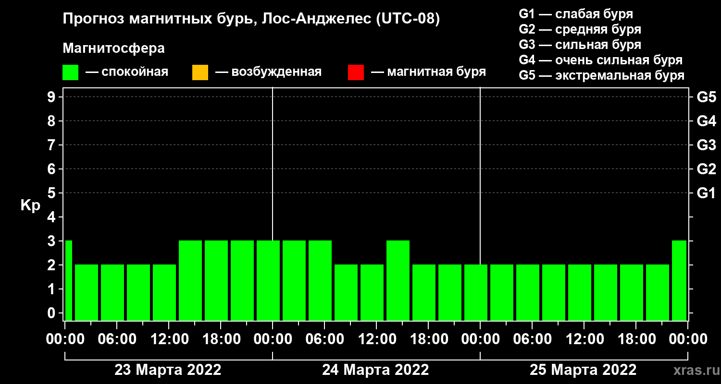Select 'G5 — экстремальная буря' legend line
This screenshot has height=384, width=721.
click(x=601, y=76)
